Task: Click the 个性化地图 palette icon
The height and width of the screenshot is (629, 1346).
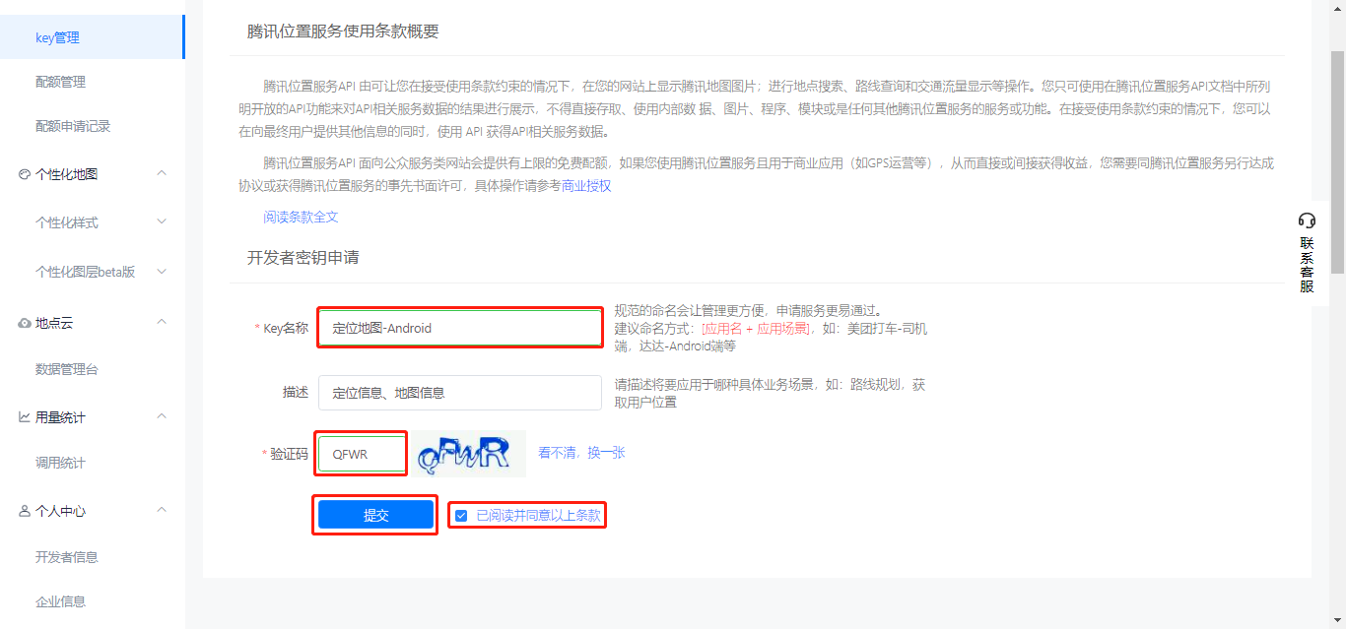Action: click(x=25, y=174)
